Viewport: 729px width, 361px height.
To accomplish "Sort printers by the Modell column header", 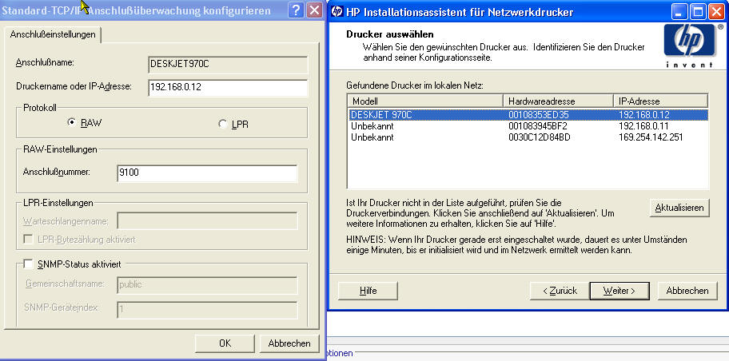I will [425, 101].
